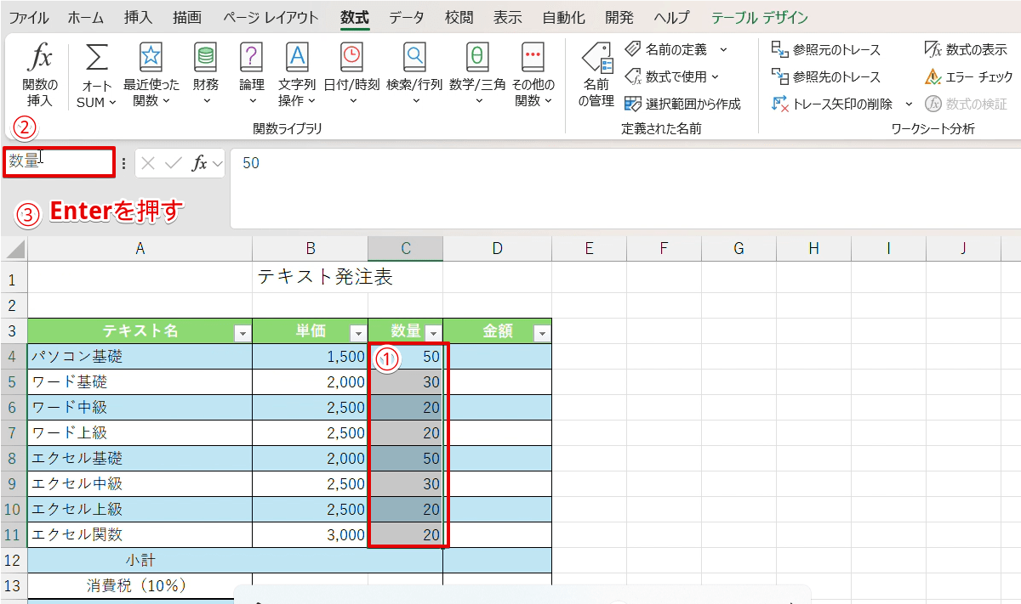1021x604 pixels.
Task: Select row 4 header
Action: [14, 357]
